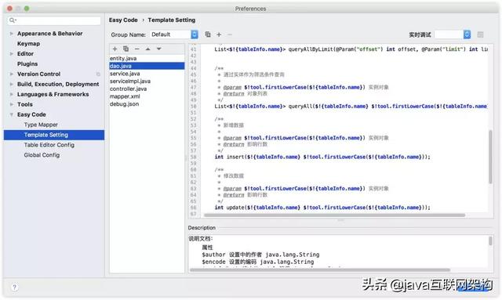Screen dimensions: 502x300
Task: Add a new template group
Action: 219,34
